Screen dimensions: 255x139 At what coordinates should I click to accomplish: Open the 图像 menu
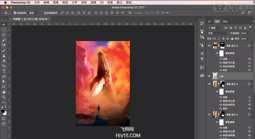pos(56,2)
